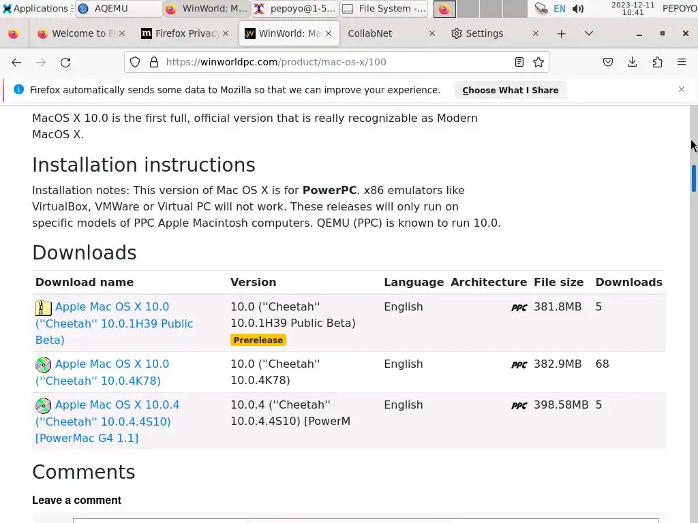Open the tracking protection shield icon

point(135,62)
